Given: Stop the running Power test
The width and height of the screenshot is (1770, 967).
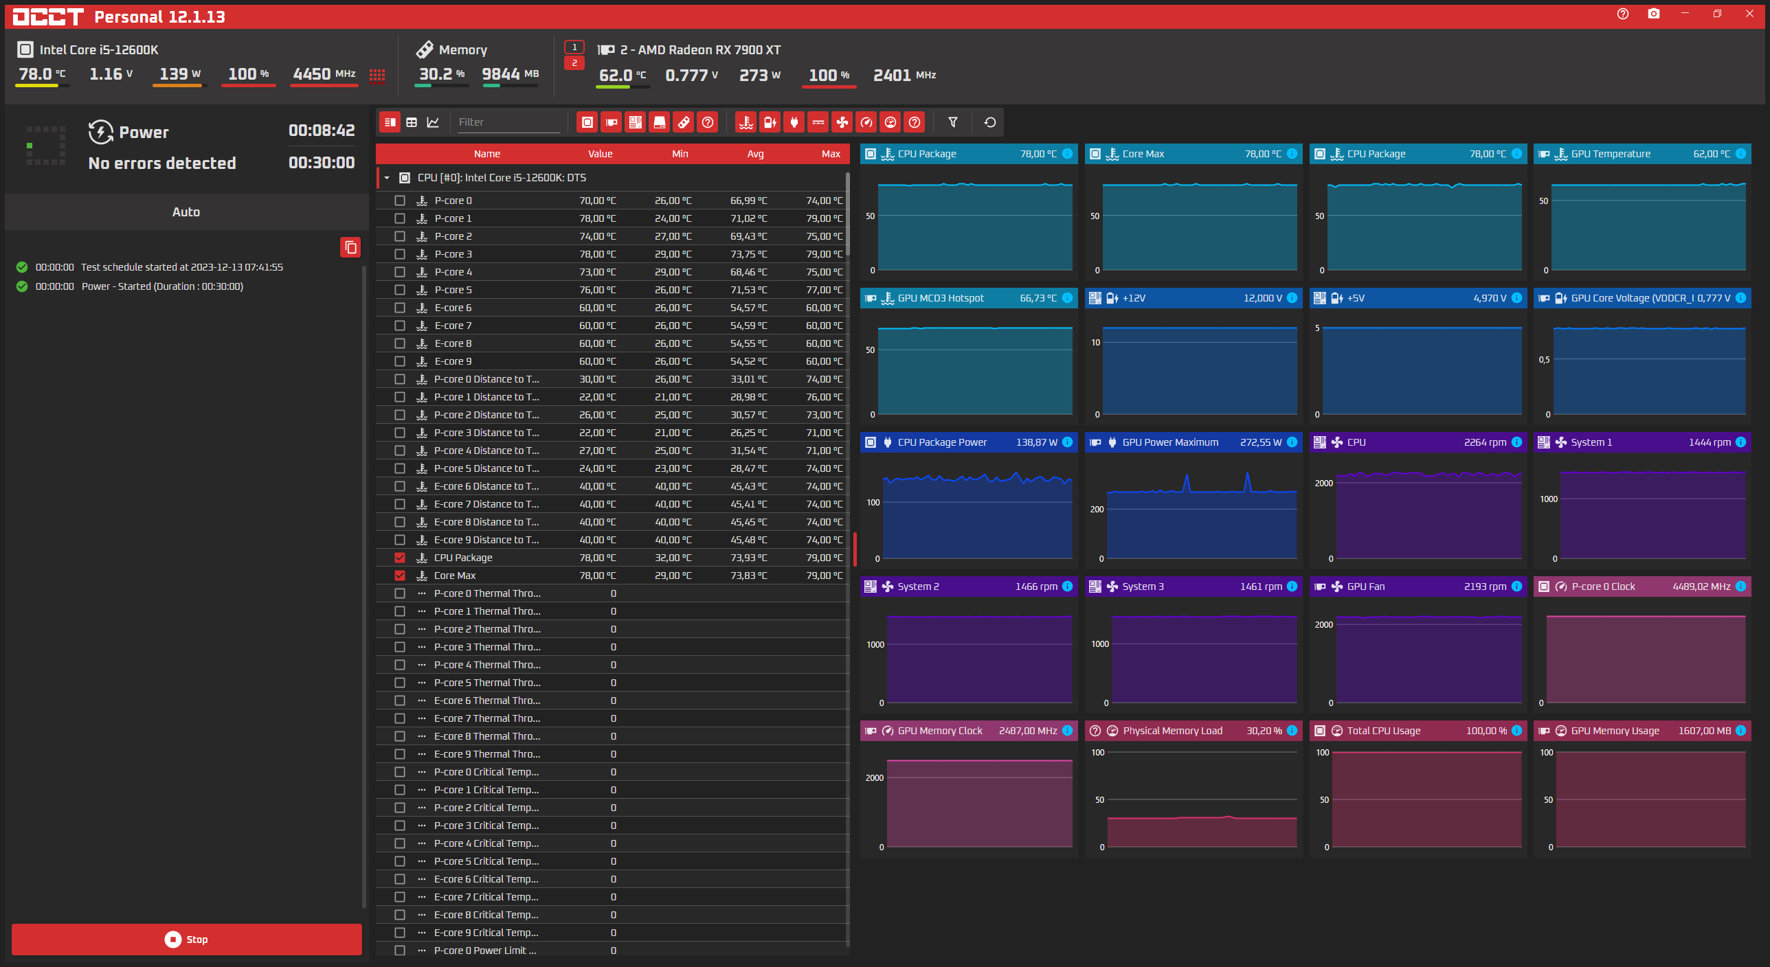Looking at the screenshot, I should pos(187,939).
